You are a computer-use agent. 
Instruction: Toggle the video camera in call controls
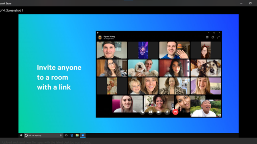coord(159,112)
